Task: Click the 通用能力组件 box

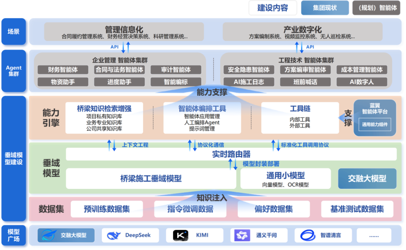Action: click(375, 125)
